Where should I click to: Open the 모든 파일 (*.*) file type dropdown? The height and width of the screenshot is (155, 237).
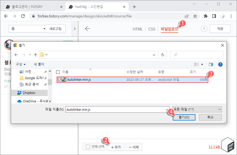click(197, 109)
